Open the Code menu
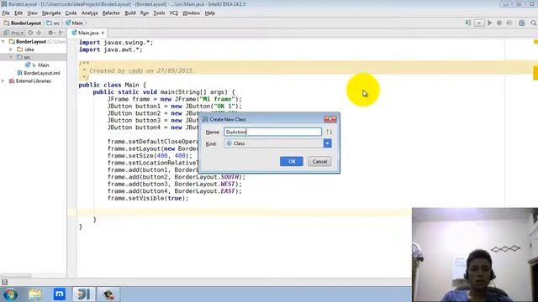The height and width of the screenshot is (302, 538). (x=71, y=13)
